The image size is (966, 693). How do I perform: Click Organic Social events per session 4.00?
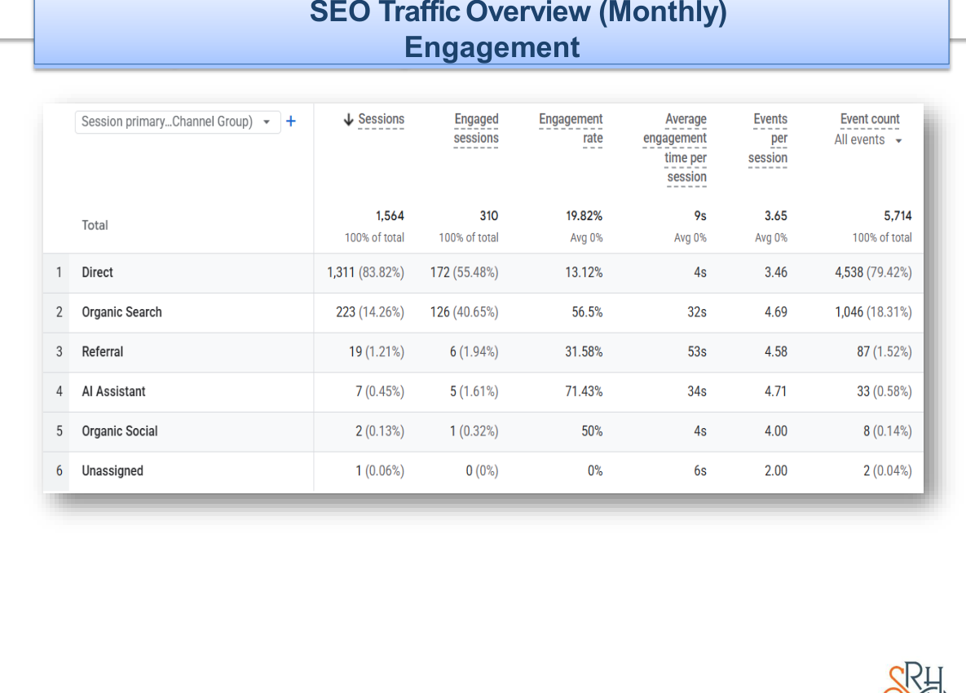pyautogui.click(x=775, y=431)
